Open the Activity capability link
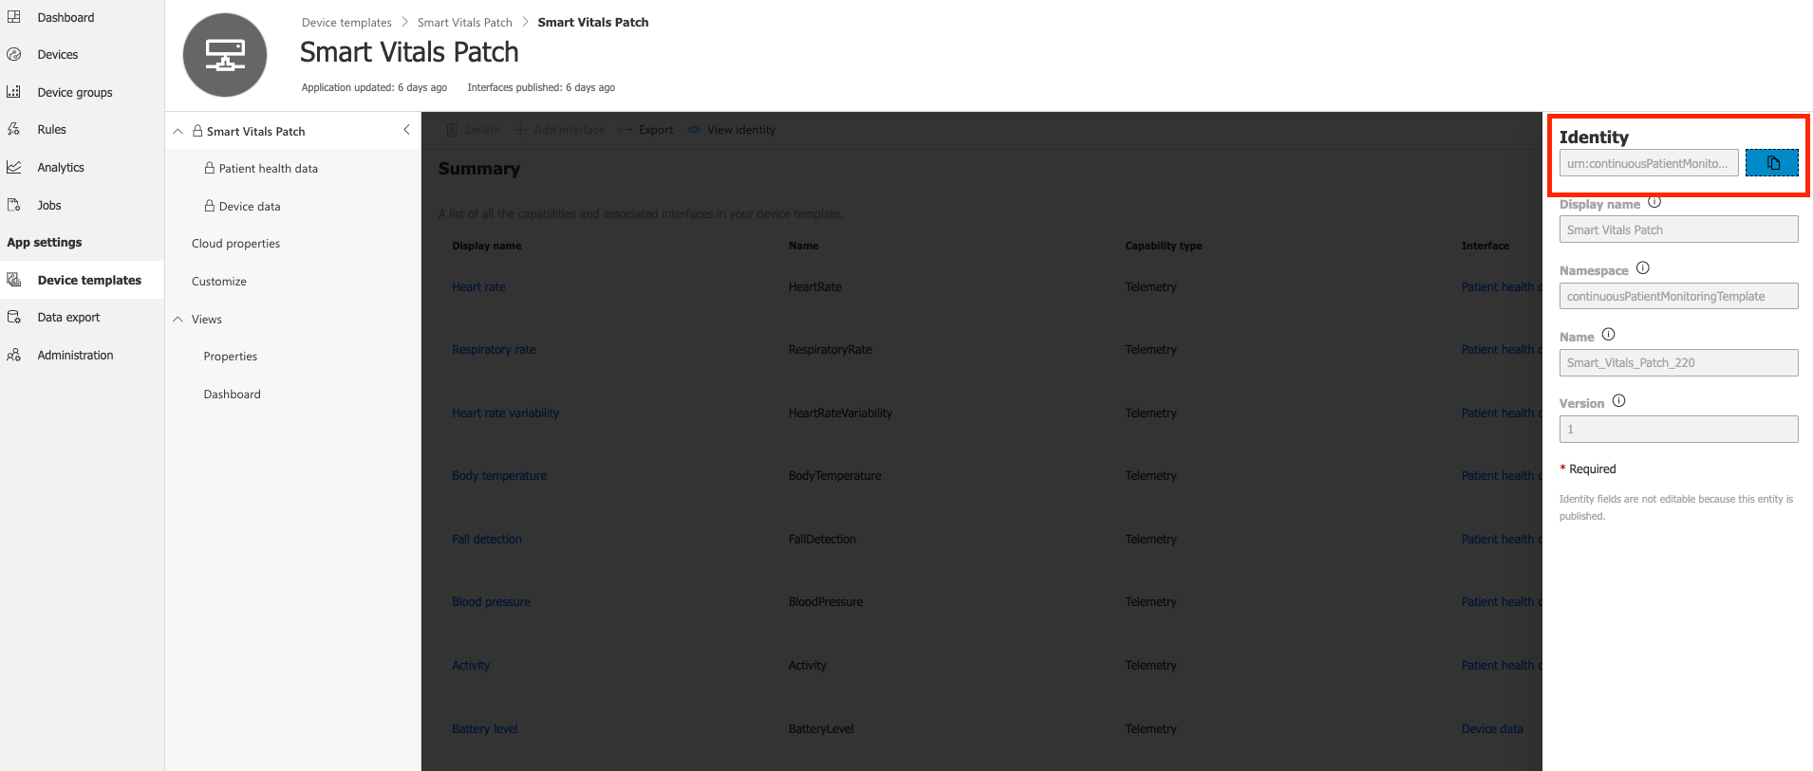This screenshot has height=771, width=1813. tap(471, 666)
